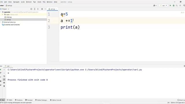185x104 pixels.
Task: Click Clear All trash icon in console
Action: click(4, 86)
